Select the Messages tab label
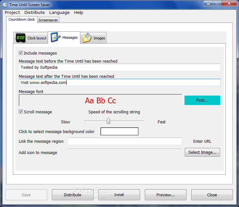Image resolution: width=239 pixels, height=207 pixels. pos(70,37)
